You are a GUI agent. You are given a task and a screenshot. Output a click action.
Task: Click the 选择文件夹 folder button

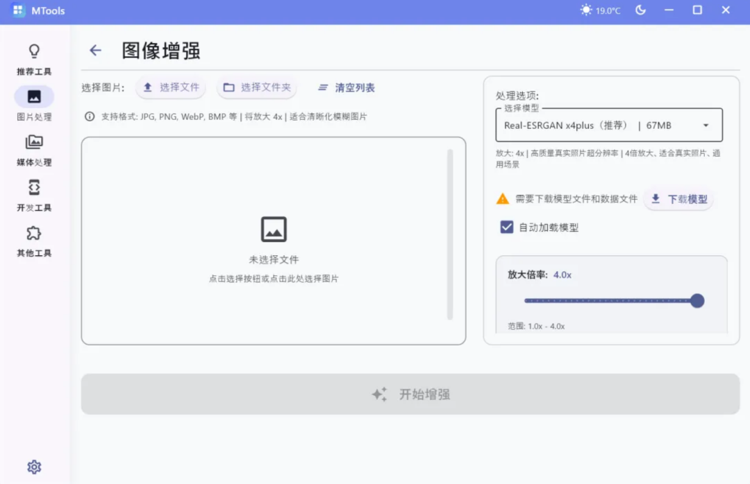click(x=257, y=87)
